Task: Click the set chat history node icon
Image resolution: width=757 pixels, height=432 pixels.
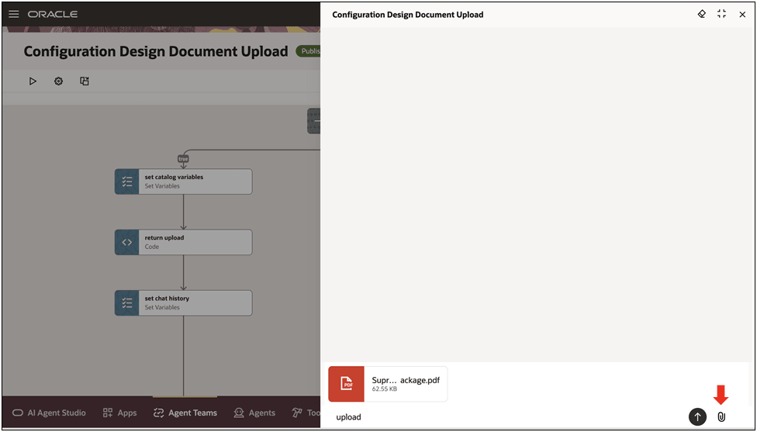Action: click(127, 303)
